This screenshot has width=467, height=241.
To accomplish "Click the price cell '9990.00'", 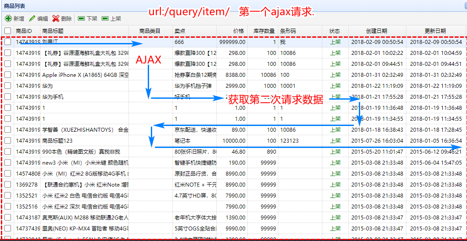I will click(236, 229).
